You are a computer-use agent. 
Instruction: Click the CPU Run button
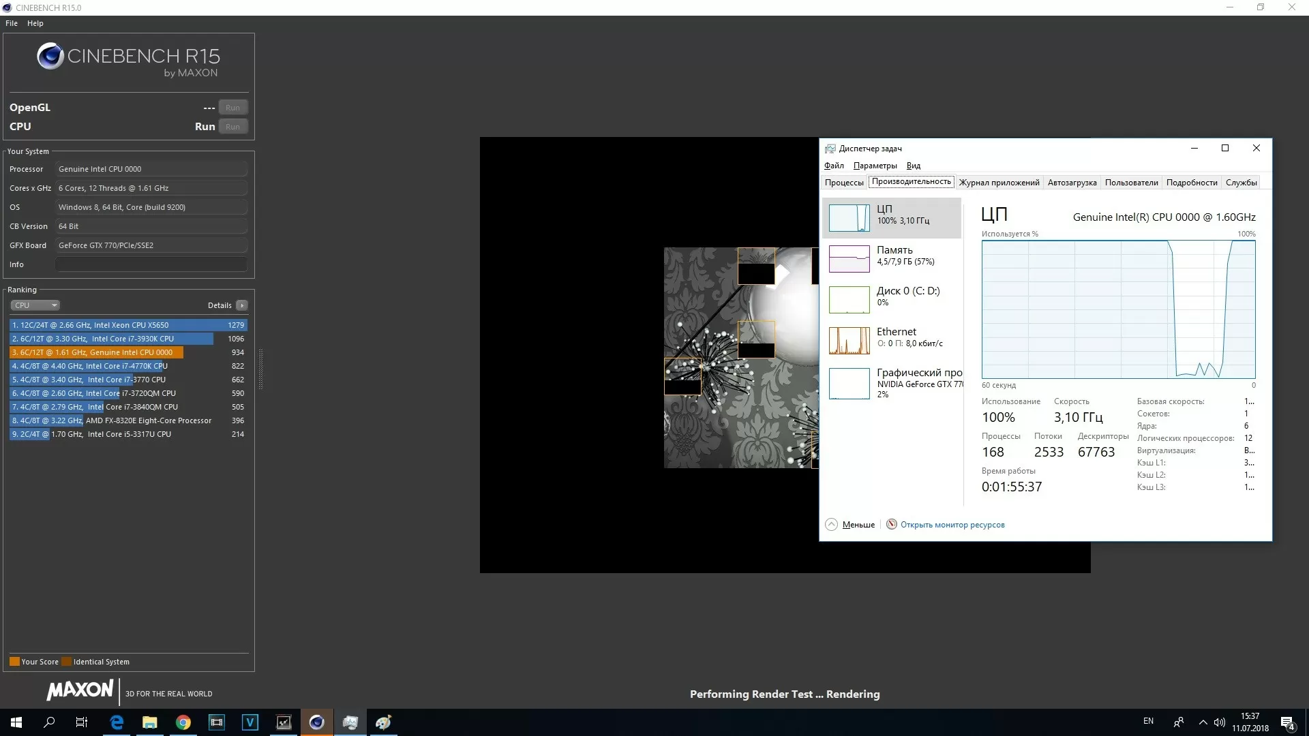click(232, 127)
